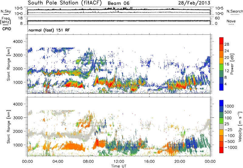Click the '04:00' time axis label
This screenshot has width=243, height=168.
(58, 162)
